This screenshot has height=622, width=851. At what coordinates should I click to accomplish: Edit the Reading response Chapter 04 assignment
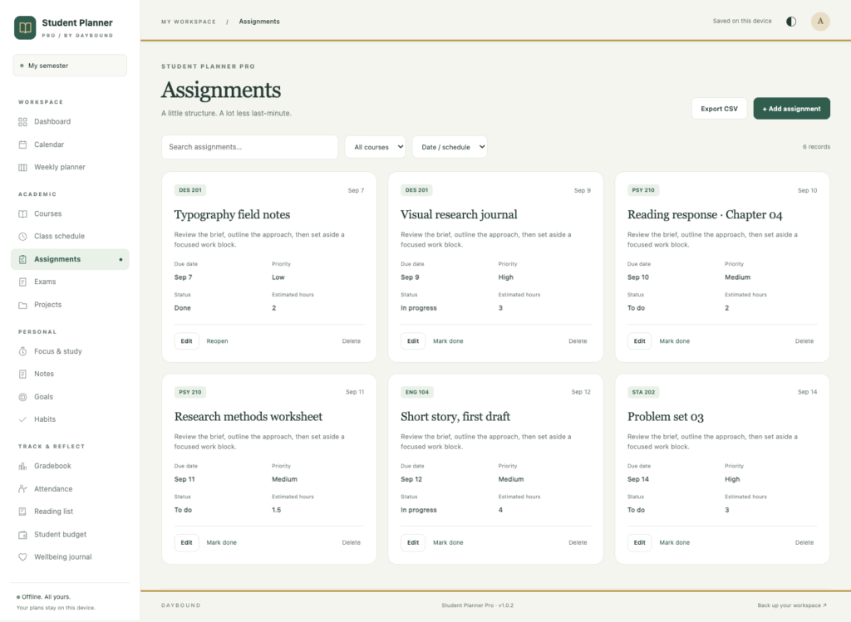click(640, 341)
